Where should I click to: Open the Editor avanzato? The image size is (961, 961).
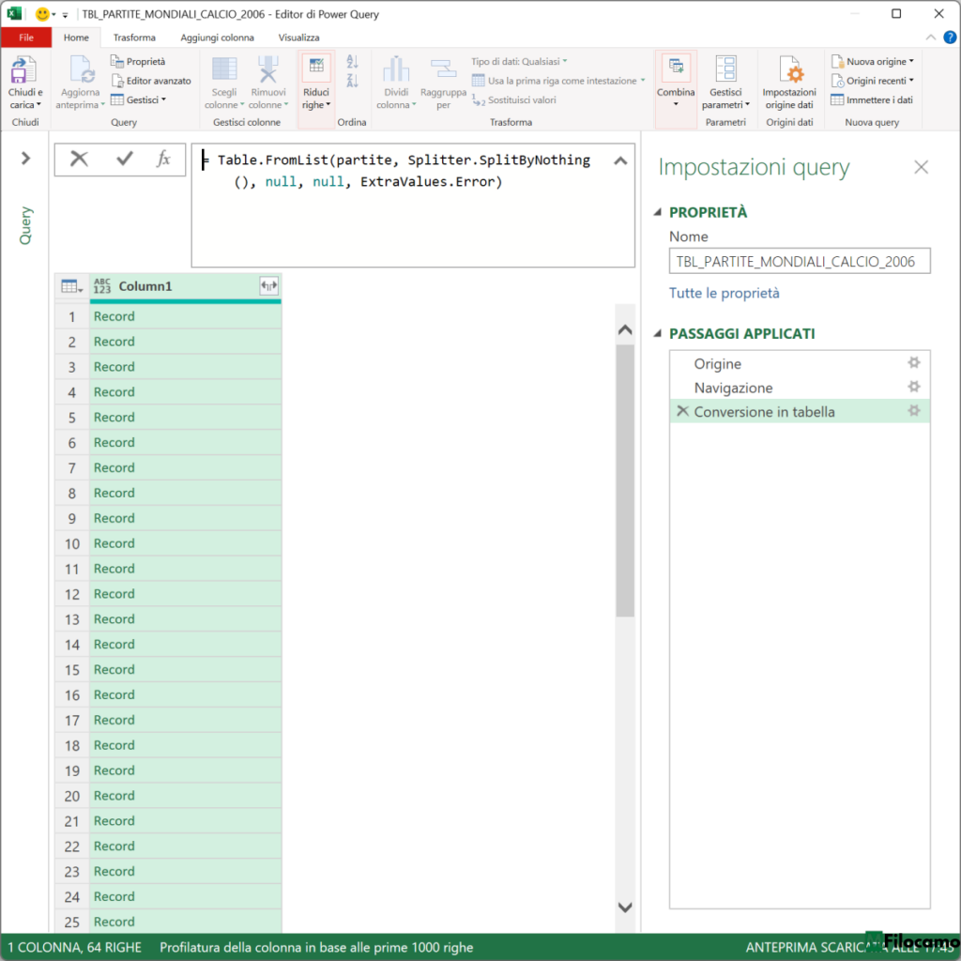coord(151,81)
